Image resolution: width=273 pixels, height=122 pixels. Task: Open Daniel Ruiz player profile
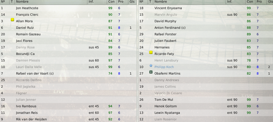click(x=25, y=28)
